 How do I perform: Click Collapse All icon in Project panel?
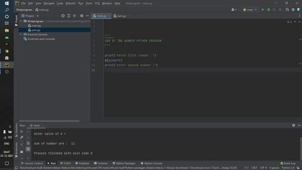pos(75,16)
